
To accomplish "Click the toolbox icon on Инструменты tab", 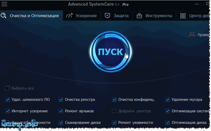I will pos(139,16).
